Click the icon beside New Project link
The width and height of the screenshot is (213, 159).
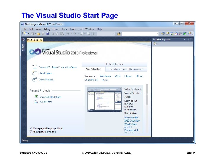click(x=35, y=73)
